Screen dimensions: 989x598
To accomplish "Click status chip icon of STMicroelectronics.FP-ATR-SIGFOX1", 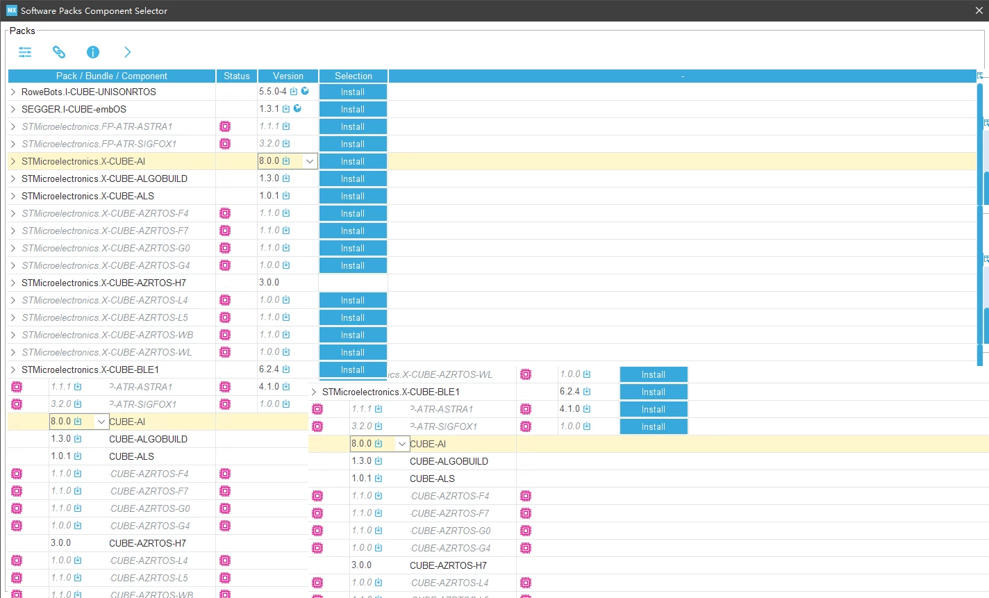I will 225,144.
